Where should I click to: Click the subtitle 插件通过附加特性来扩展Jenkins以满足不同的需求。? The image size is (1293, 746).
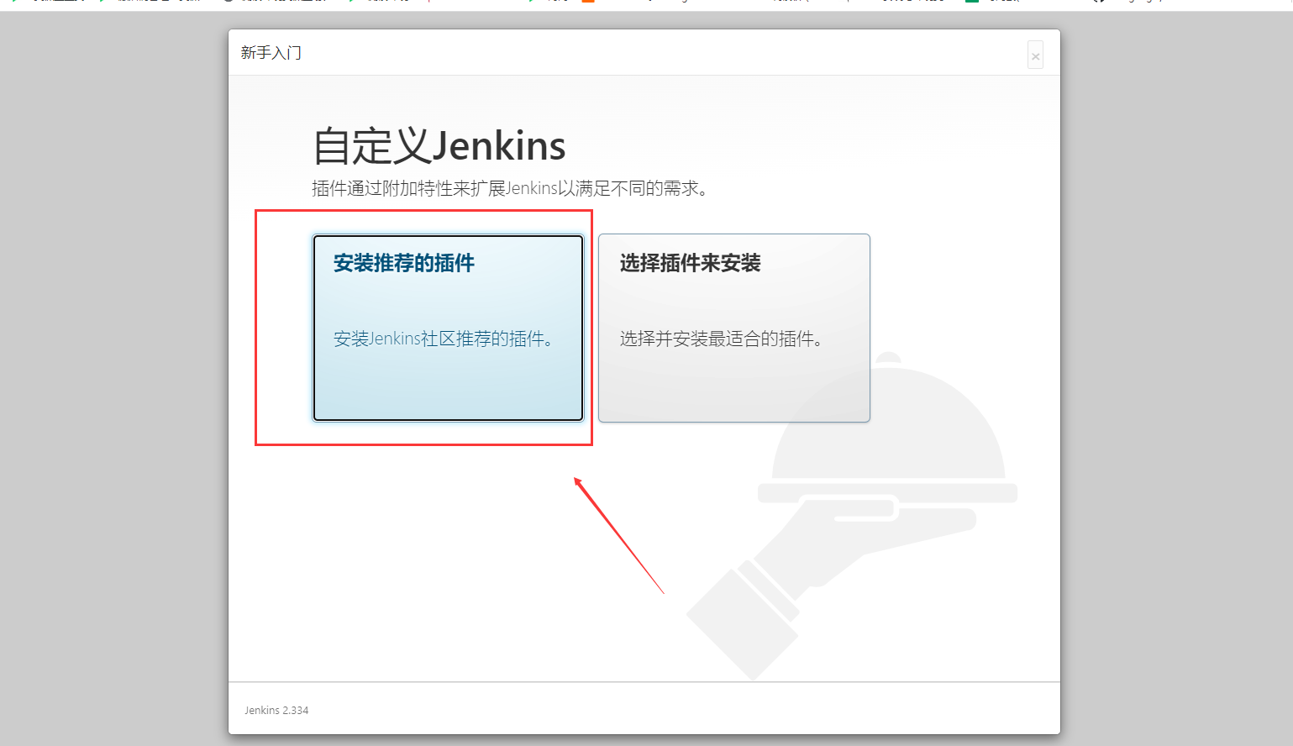[511, 188]
